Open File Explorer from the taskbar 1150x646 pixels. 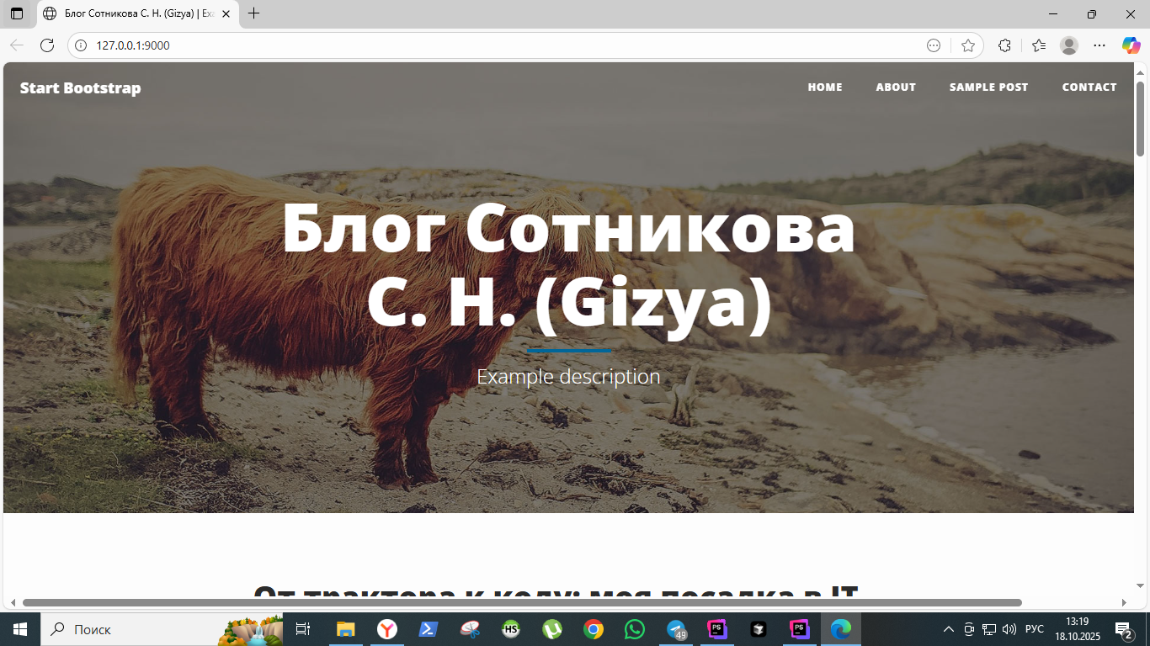(x=346, y=629)
